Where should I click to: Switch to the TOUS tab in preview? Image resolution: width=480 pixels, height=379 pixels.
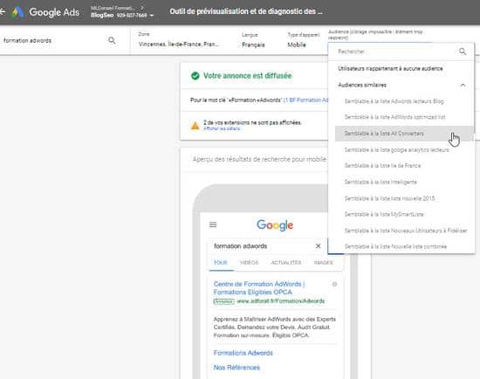221,263
